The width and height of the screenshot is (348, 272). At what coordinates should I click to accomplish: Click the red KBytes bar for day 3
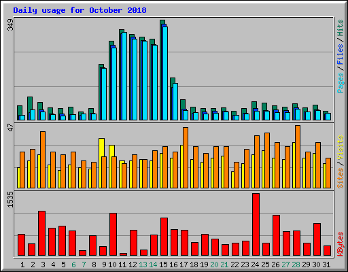[41, 233]
